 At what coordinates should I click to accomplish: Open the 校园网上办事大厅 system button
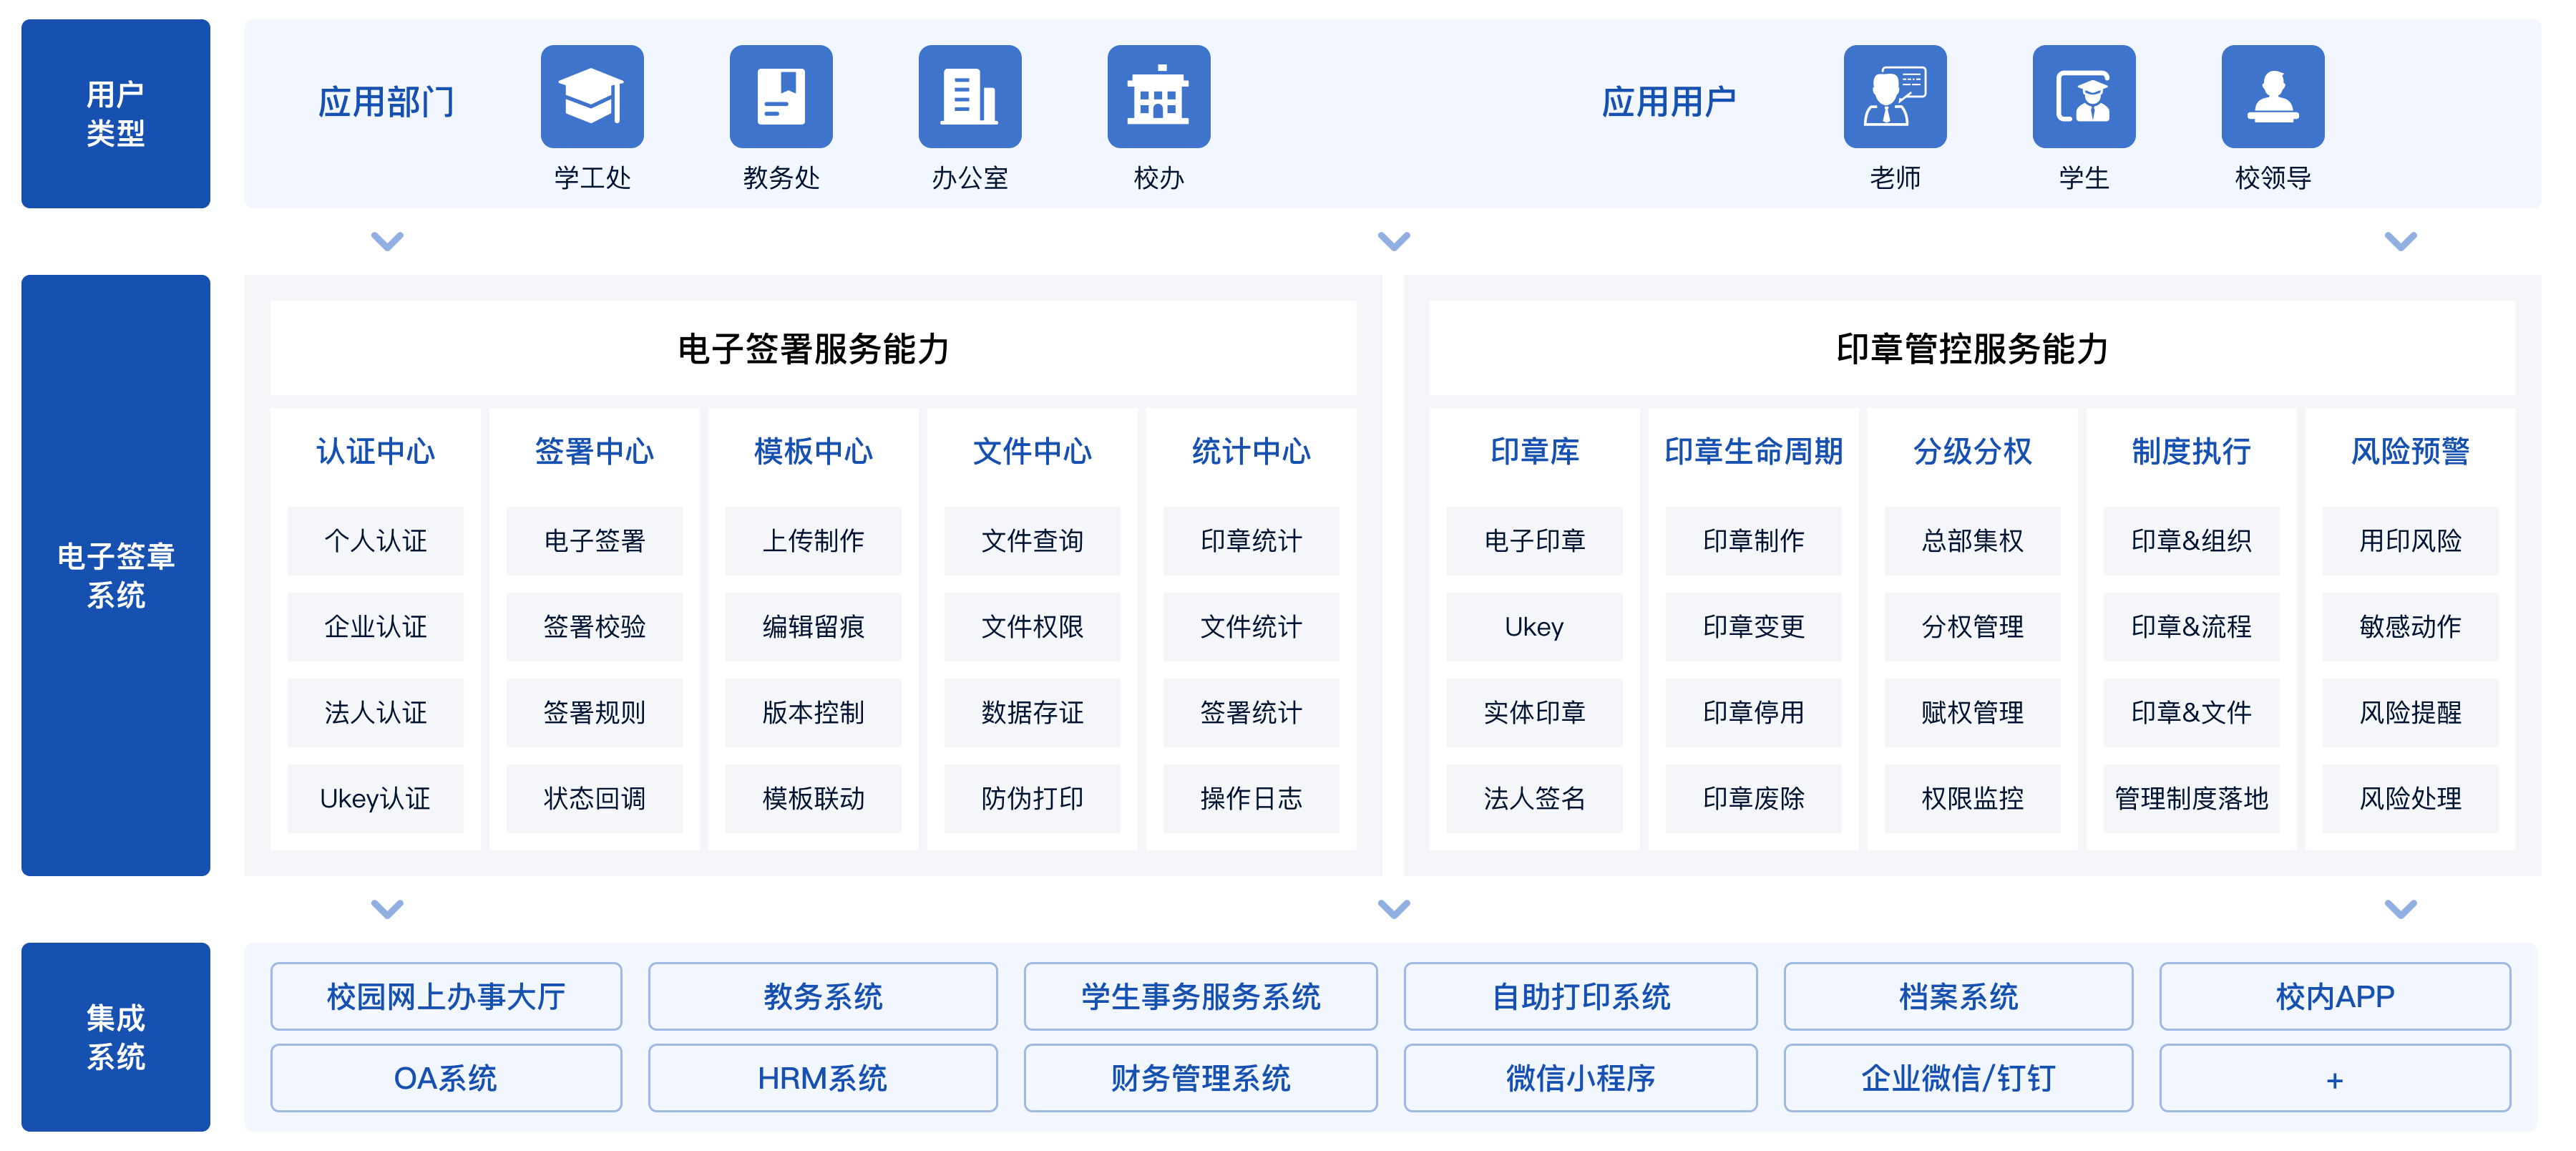446,996
